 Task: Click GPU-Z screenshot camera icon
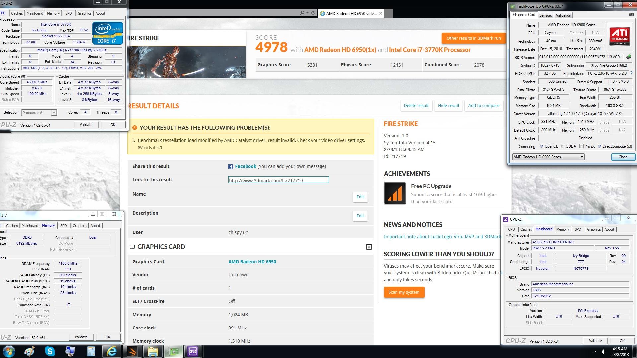click(x=631, y=15)
